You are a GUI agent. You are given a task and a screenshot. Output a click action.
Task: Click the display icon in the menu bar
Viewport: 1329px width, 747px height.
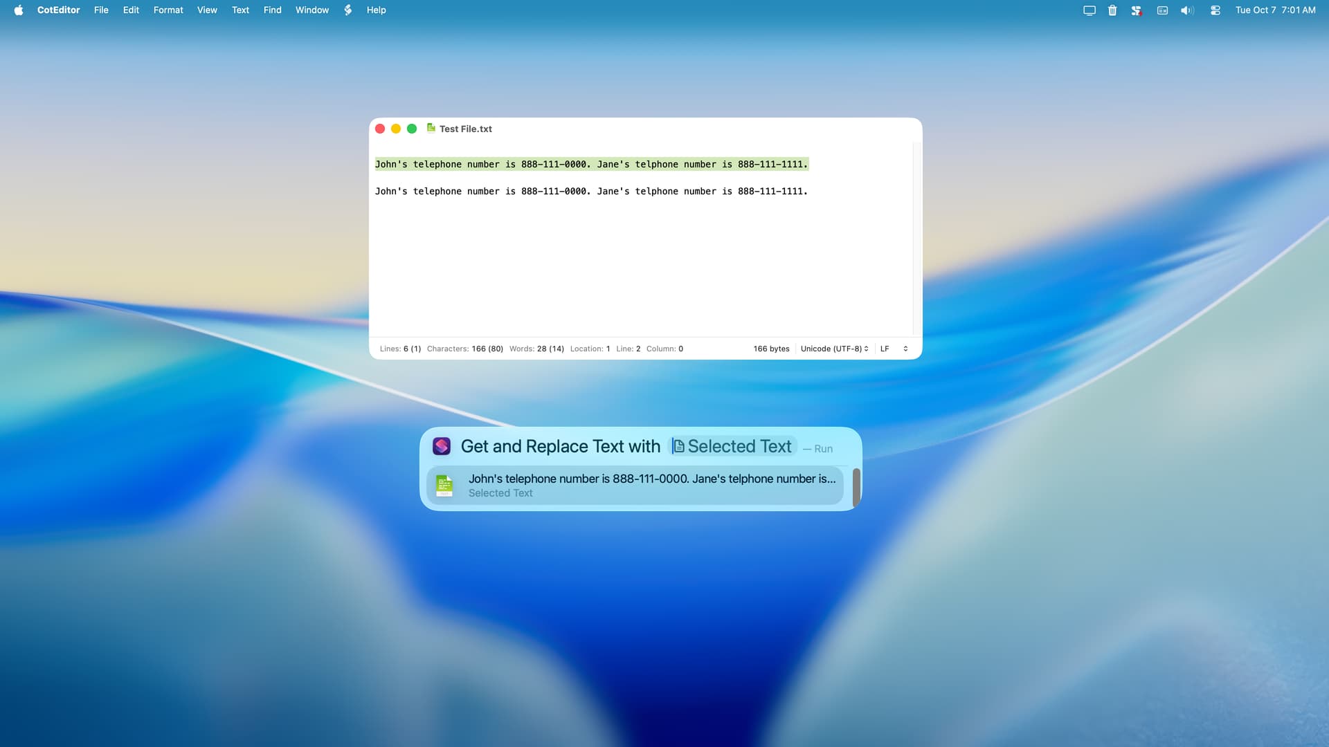[1089, 10]
